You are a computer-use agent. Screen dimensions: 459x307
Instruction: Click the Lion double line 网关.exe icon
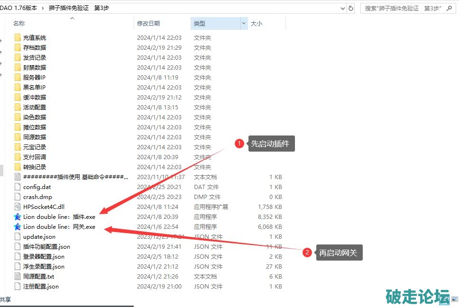click(18, 227)
